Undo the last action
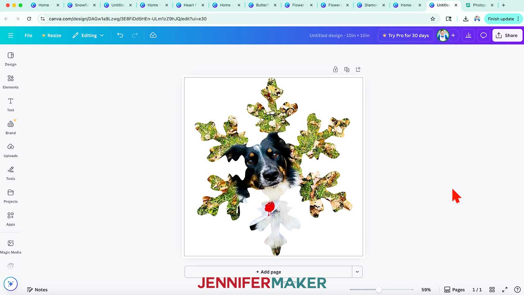This screenshot has height=295, width=524. [120, 35]
